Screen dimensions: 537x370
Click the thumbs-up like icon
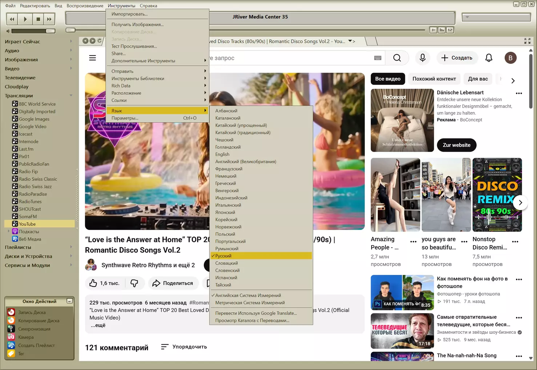[93, 283]
